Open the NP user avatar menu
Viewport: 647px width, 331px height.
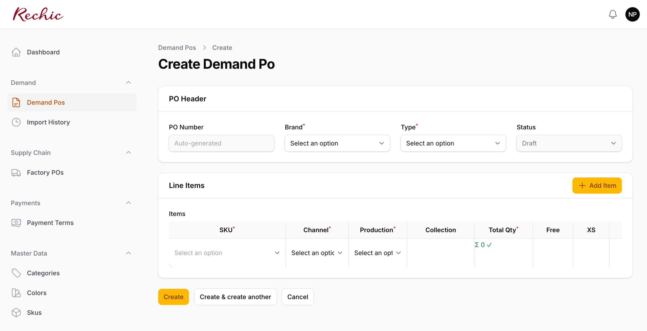pyautogui.click(x=632, y=14)
